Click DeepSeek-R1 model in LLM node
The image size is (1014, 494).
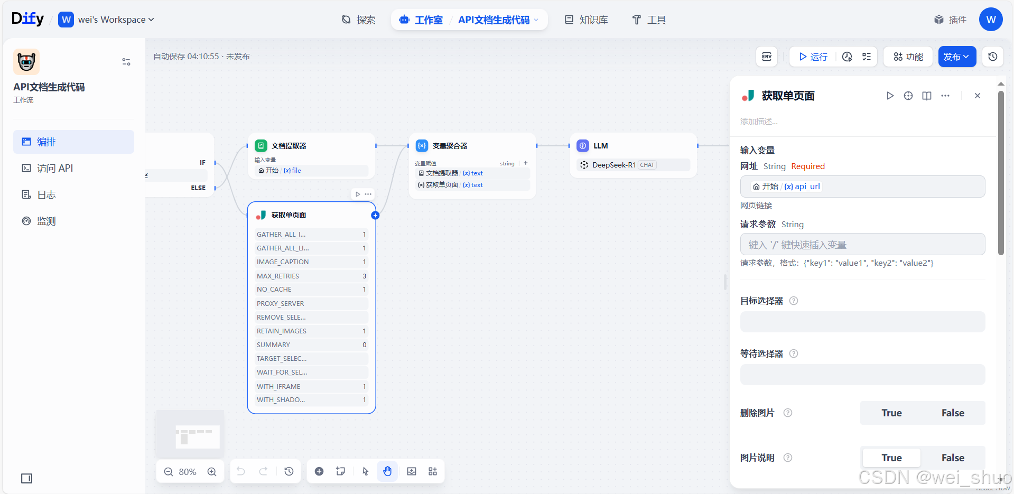pos(633,165)
